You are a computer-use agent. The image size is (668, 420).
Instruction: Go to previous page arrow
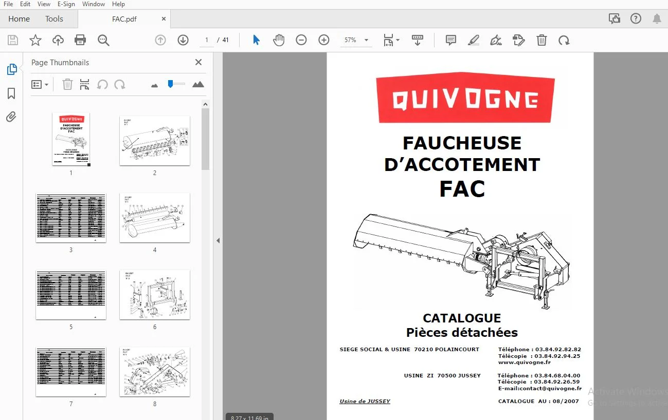[160, 40]
